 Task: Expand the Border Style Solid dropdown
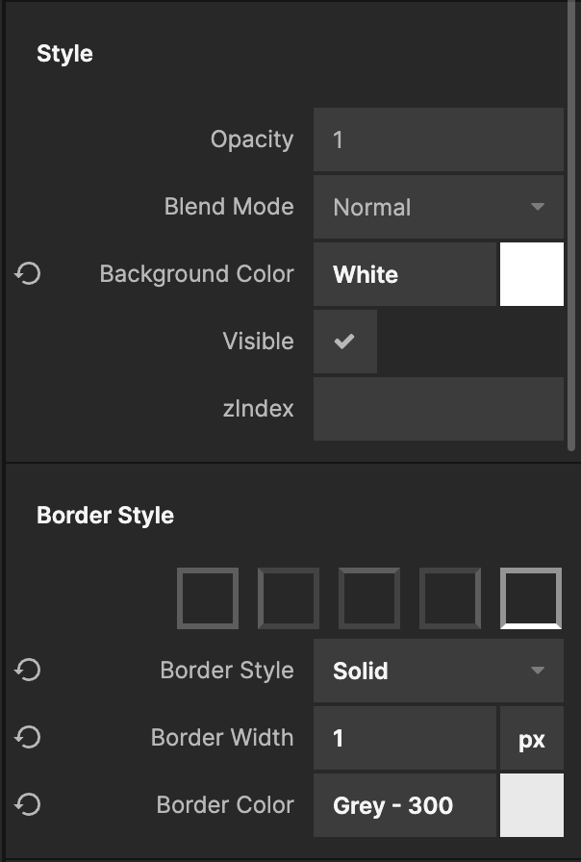(438, 671)
